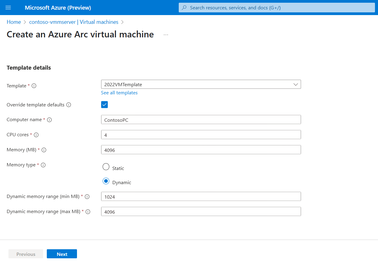Click Dynamic memory range max field

tap(201, 212)
